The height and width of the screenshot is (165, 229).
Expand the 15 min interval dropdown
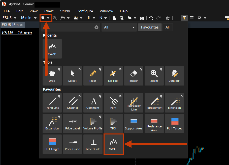tap(28, 18)
